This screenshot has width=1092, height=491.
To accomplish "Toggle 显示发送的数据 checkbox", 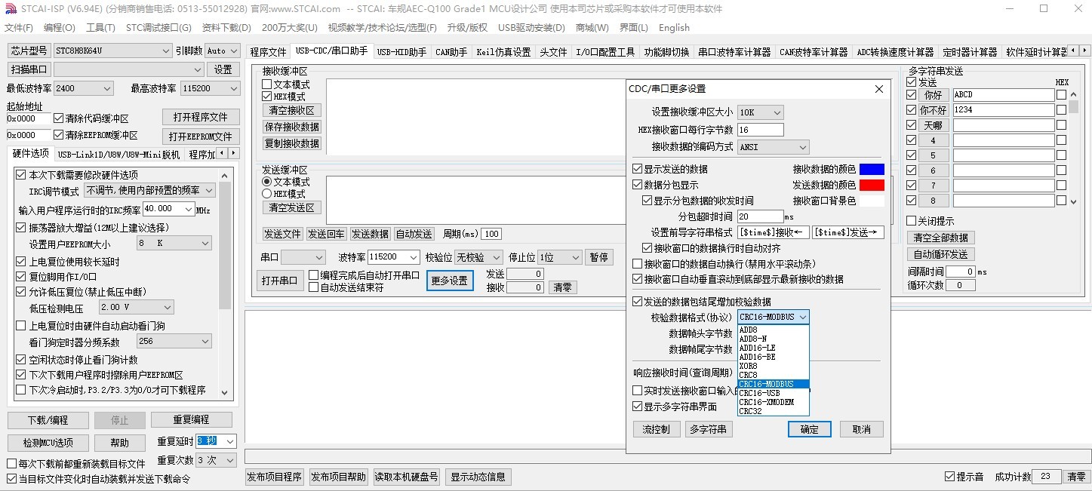I will tap(638, 169).
